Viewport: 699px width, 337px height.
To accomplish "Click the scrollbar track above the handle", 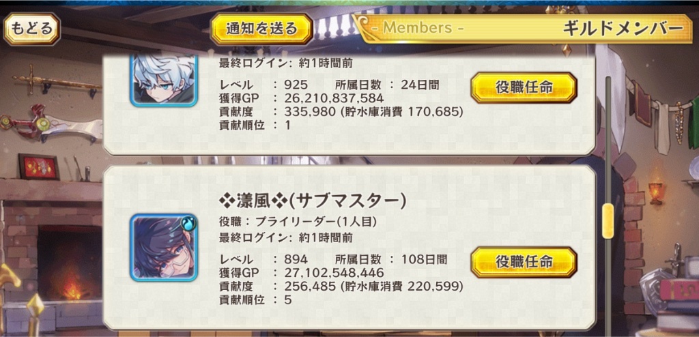I will [608, 140].
